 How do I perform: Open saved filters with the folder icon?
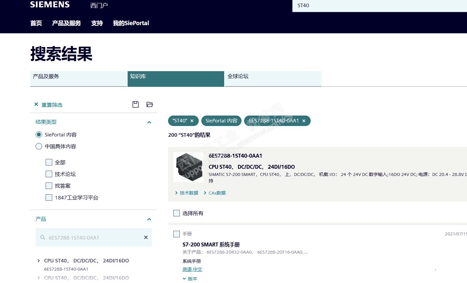[150, 104]
